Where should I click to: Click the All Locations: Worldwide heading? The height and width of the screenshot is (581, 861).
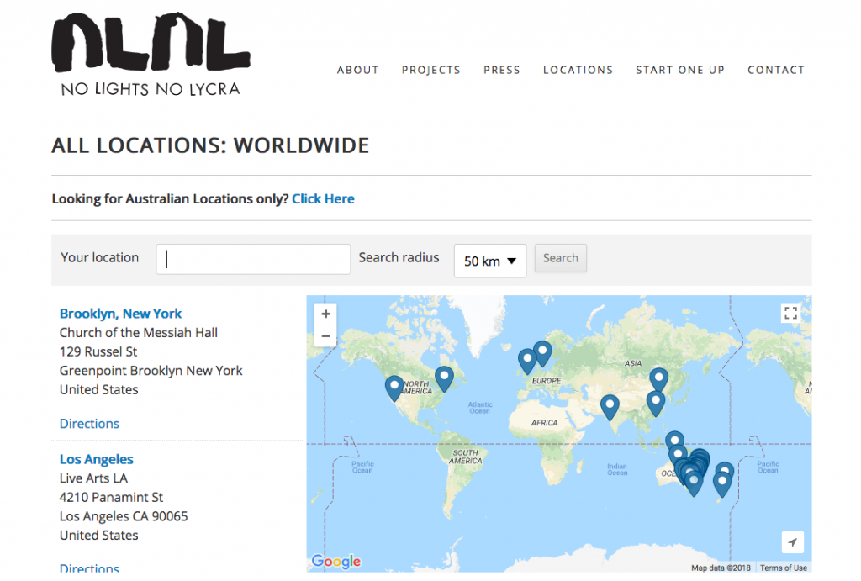point(210,145)
